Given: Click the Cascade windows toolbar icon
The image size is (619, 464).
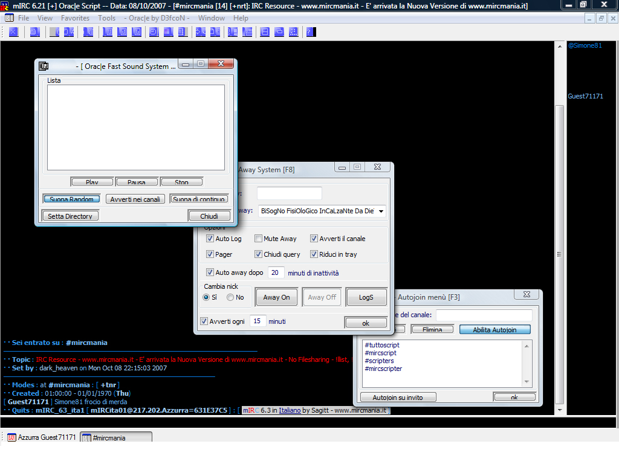Looking at the screenshot, I should pos(279,32).
